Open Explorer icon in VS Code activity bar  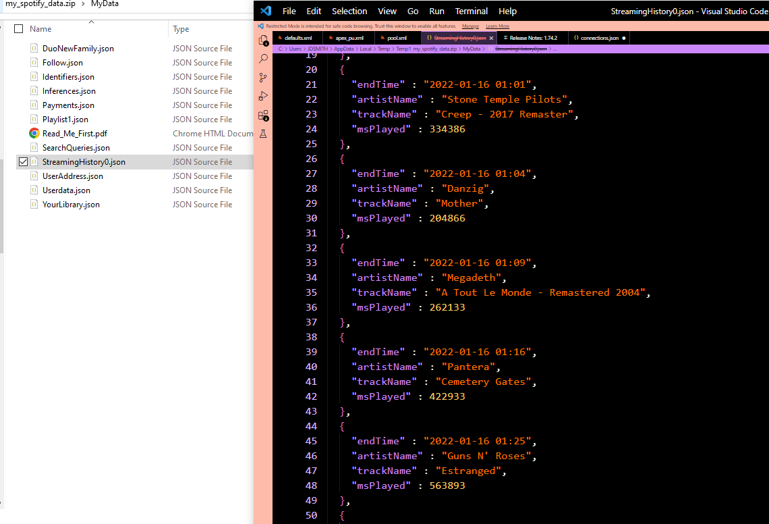263,41
